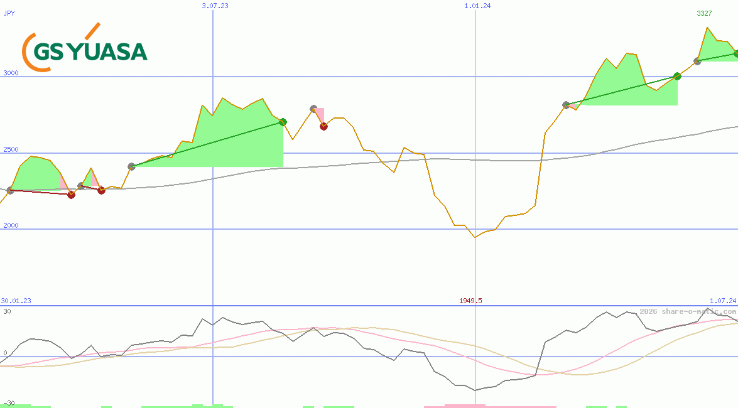Click the green dot sitting on the 3000 gridline
Viewport: 738px width, 408px height.
(x=677, y=77)
